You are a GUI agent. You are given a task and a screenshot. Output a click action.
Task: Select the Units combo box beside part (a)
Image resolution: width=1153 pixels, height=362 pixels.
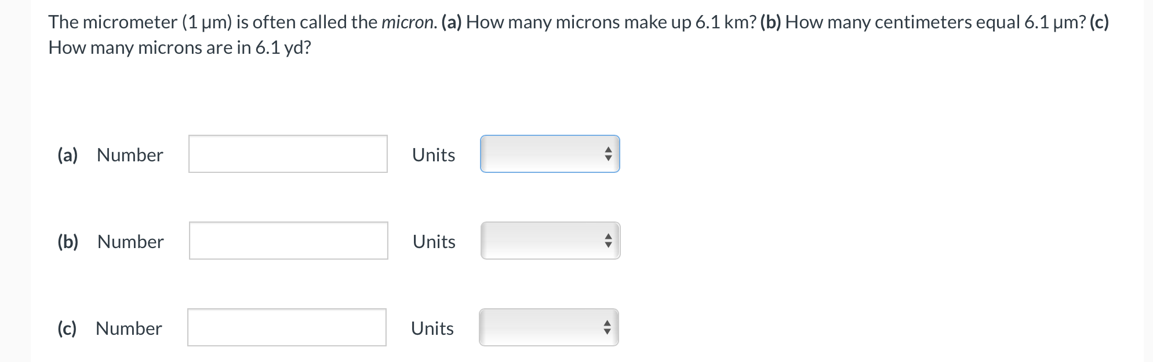(x=548, y=154)
